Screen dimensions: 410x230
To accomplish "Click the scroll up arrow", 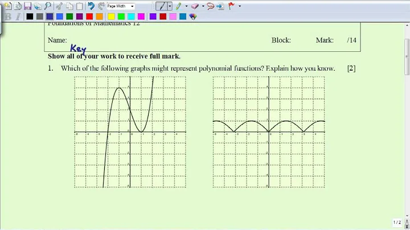I will (407, 26).
